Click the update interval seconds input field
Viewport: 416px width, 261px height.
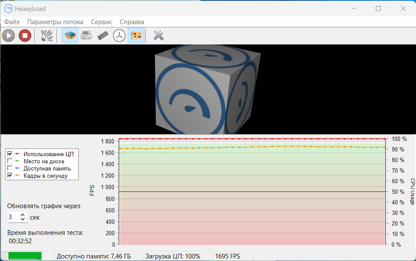click(x=14, y=217)
